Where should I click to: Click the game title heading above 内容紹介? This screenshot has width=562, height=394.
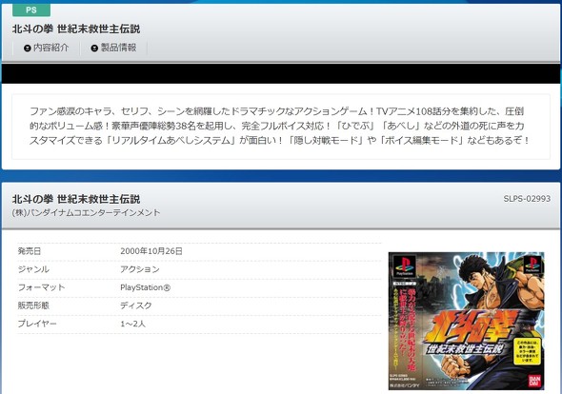[x=76, y=29]
